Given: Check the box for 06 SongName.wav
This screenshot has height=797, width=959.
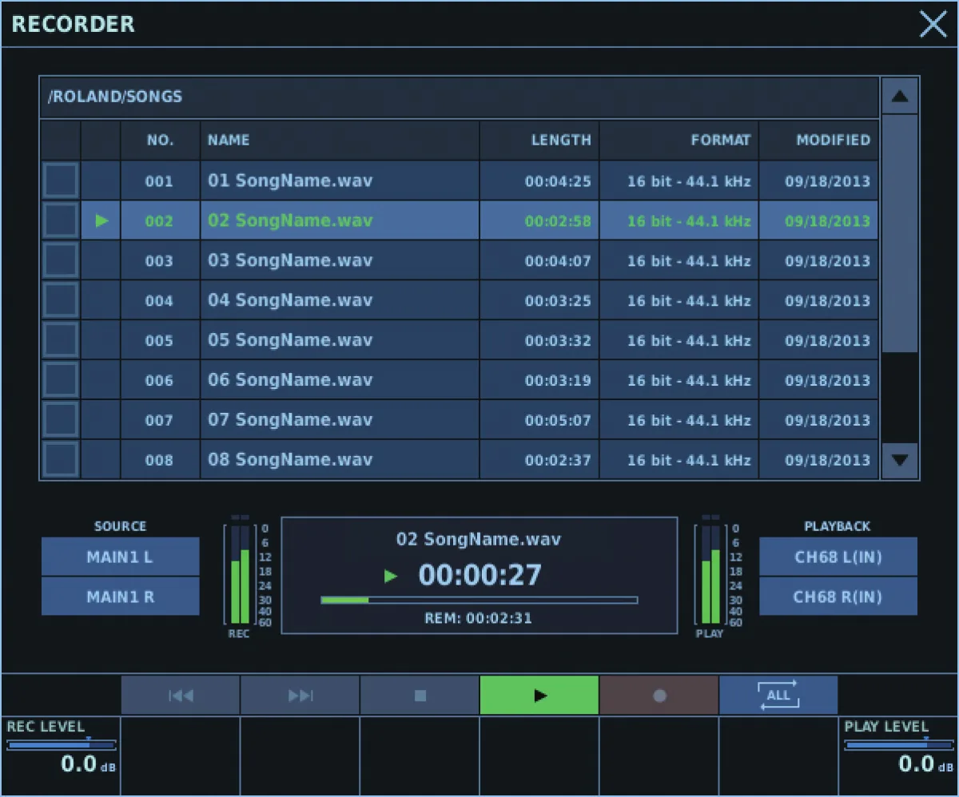Looking at the screenshot, I should tap(61, 380).
